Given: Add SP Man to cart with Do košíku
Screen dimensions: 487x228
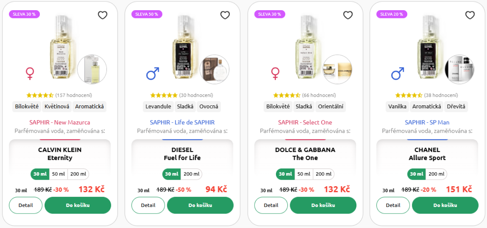Looking at the screenshot, I should pyautogui.click(x=445, y=205).
